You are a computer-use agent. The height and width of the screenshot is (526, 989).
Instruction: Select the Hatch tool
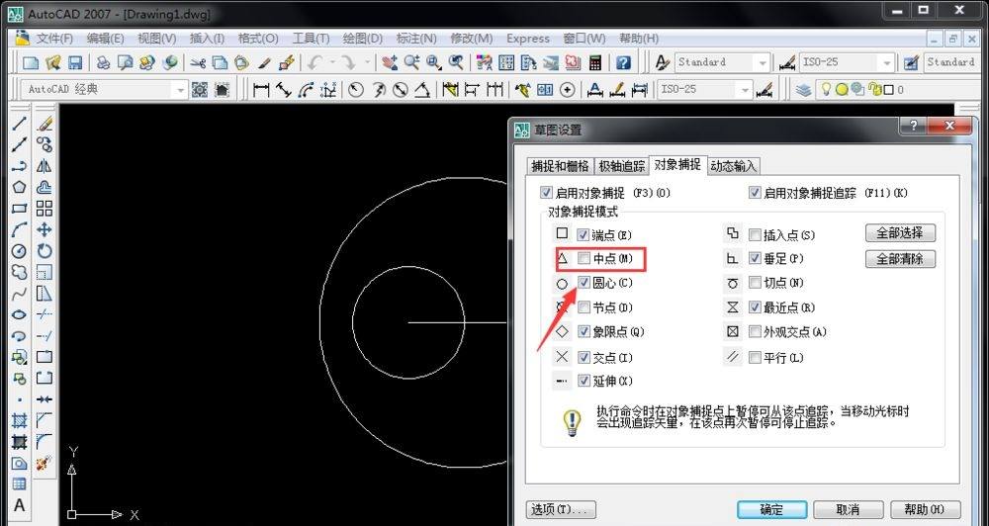click(19, 420)
